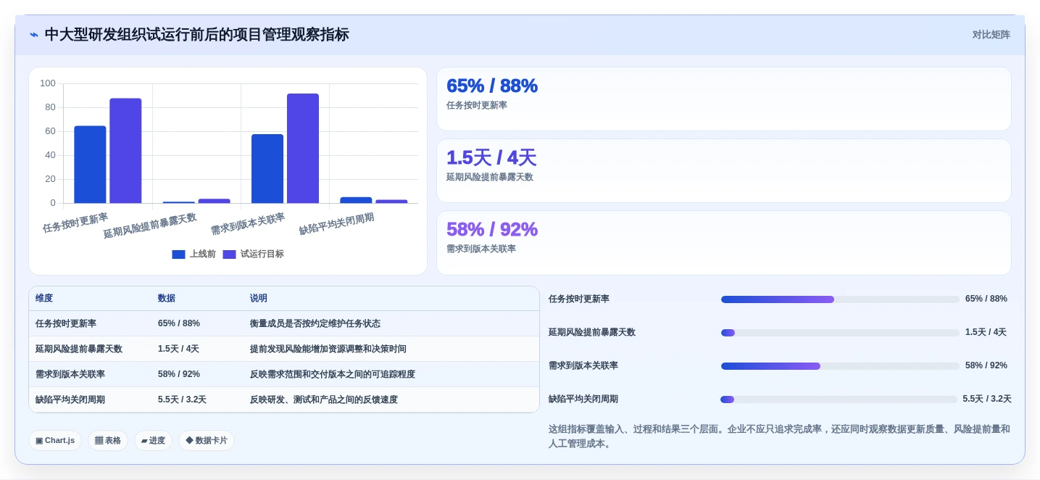This screenshot has height=480, width=1040.
Task: Click the 任务按时更新率 progress bar
Action: point(840,299)
